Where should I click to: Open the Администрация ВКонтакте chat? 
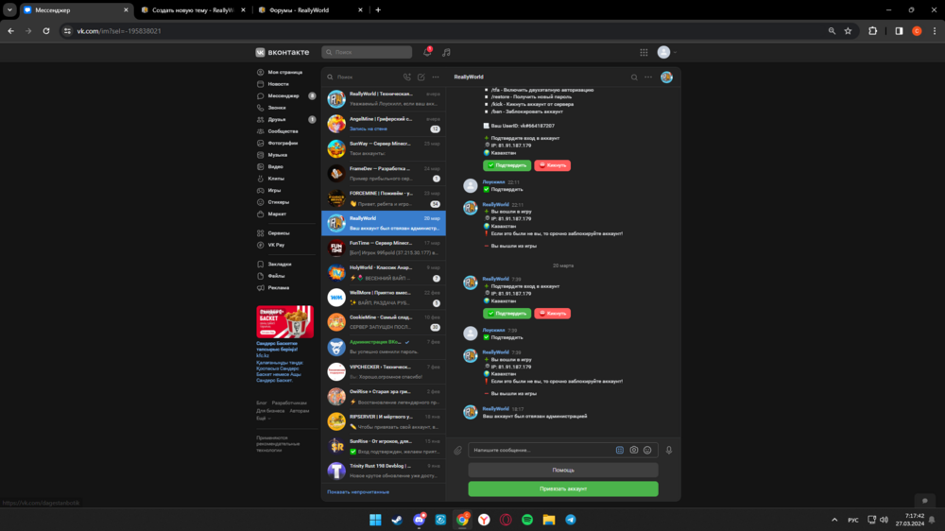point(384,347)
